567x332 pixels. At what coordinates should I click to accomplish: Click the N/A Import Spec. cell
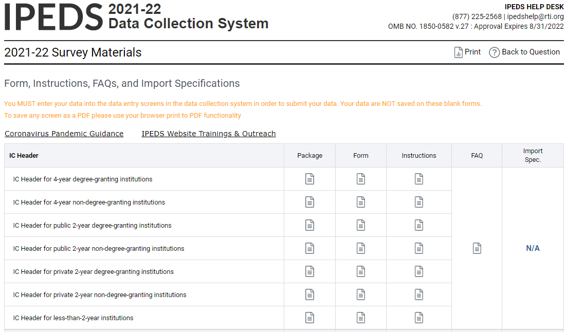pos(533,248)
